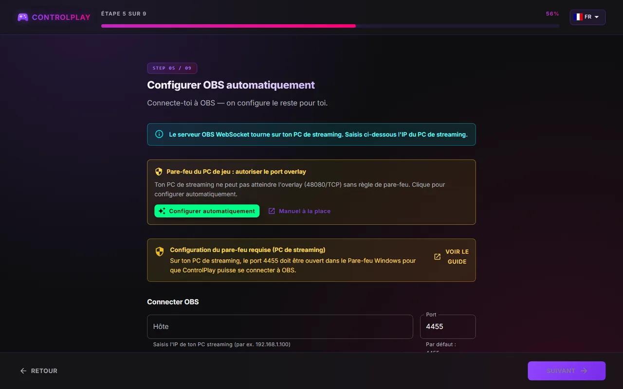Click the ControlPlay brand name
The width and height of the screenshot is (623, 389).
tap(61, 17)
